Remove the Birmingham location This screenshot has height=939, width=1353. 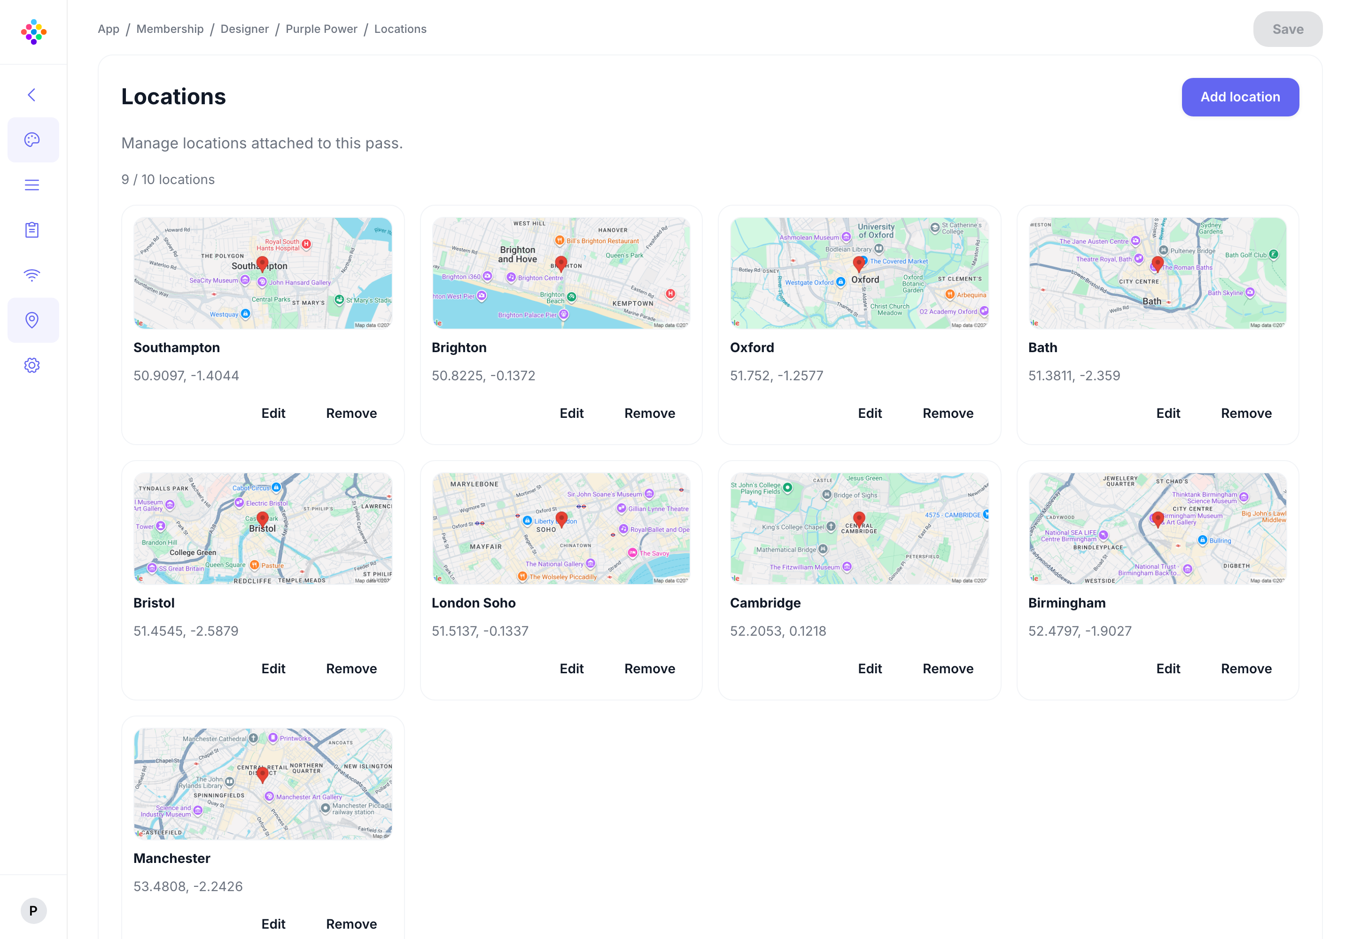[1246, 669]
